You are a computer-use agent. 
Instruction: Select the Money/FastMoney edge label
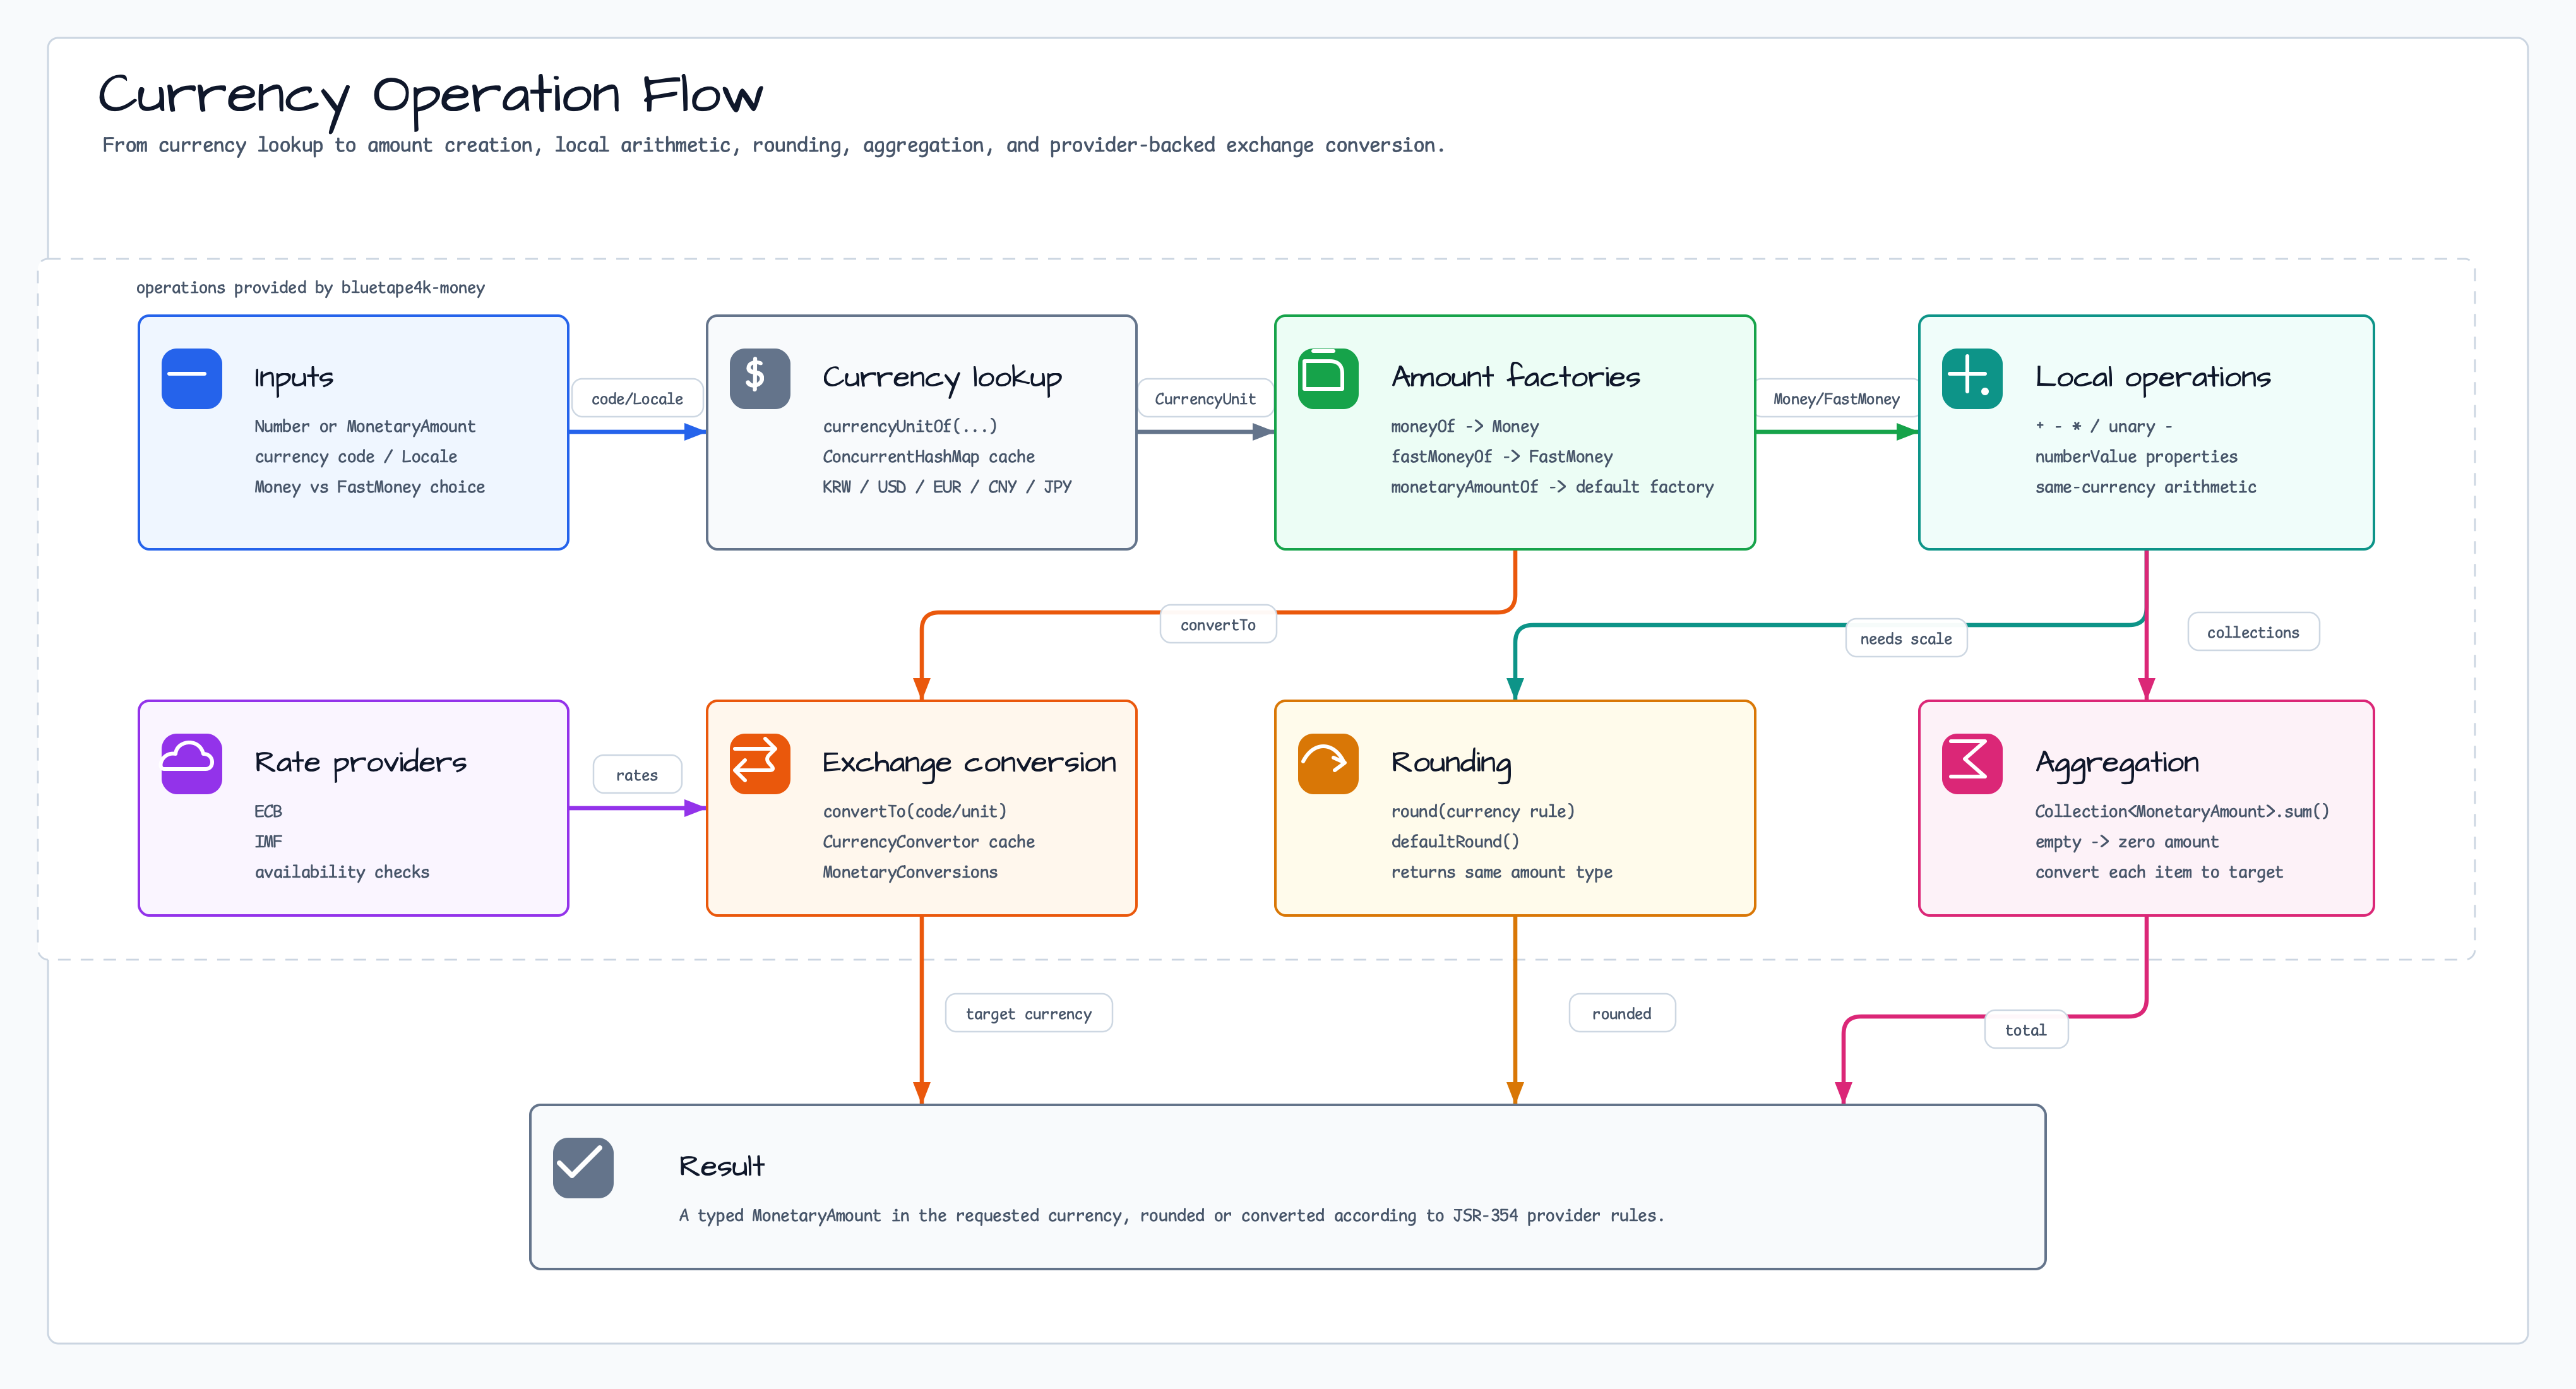[x=1836, y=398]
